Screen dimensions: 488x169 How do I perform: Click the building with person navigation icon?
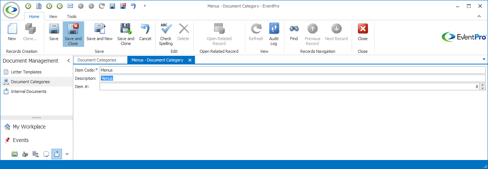pyautogui.click(x=36, y=154)
